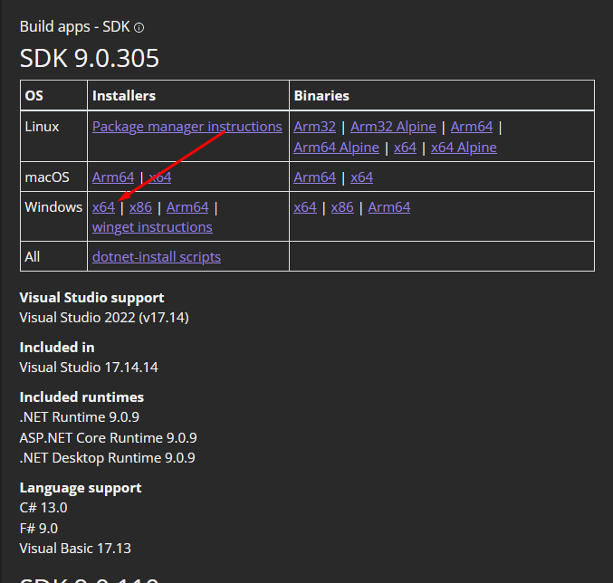Open the dotnet-install scripts link

(157, 257)
